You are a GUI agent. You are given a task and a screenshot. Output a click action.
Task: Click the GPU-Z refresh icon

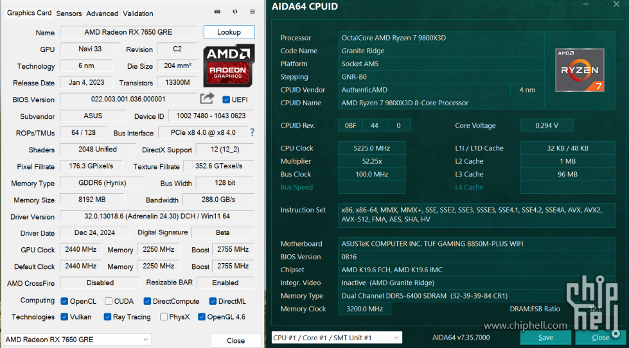point(235,12)
